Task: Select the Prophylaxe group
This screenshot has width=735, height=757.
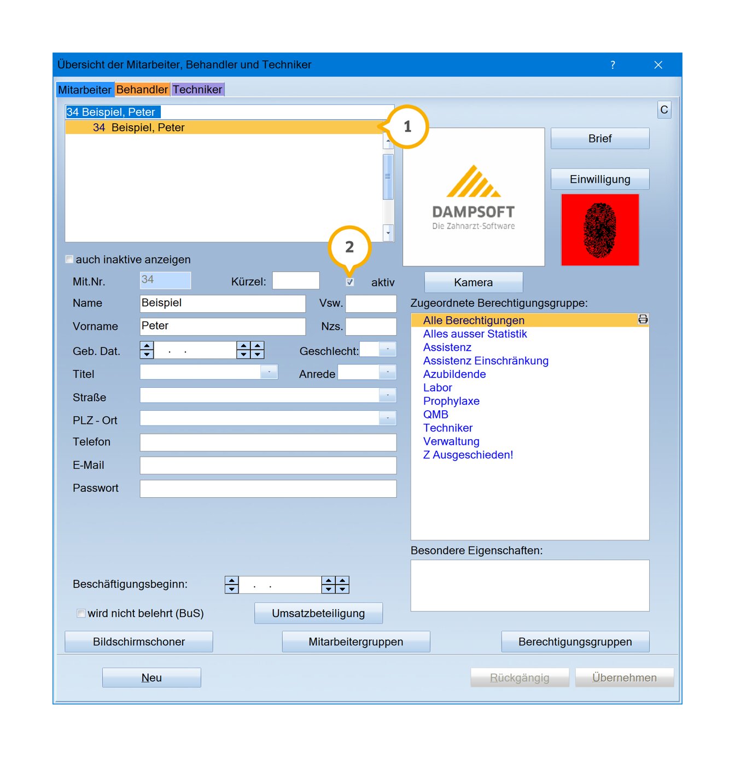Action: pyautogui.click(x=451, y=401)
